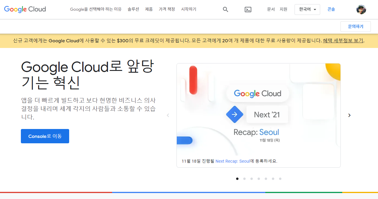Image resolution: width=378 pixels, height=199 pixels.
Task: Open the 문서 link
Action: pos(271,9)
